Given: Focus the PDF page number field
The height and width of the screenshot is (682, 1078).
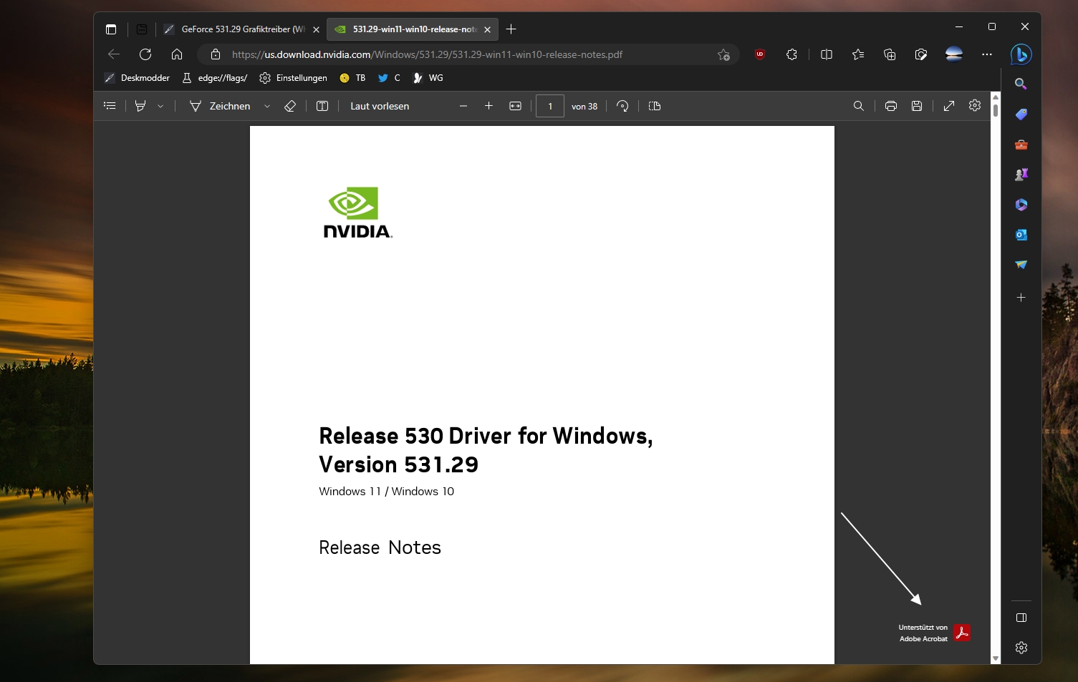Looking at the screenshot, I should tap(550, 106).
